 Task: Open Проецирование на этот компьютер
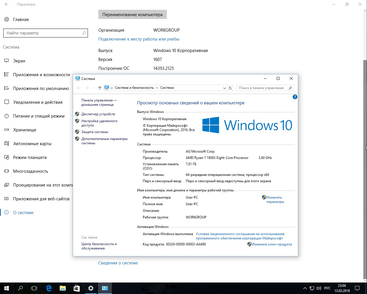[38, 185]
